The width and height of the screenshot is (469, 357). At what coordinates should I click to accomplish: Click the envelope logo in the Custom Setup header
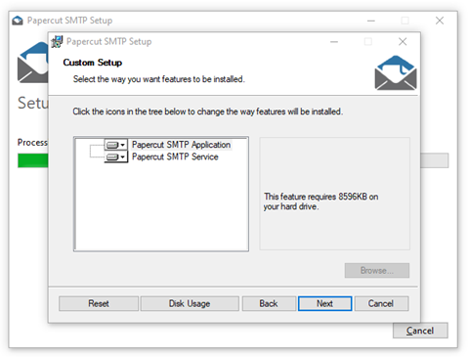pos(396,73)
